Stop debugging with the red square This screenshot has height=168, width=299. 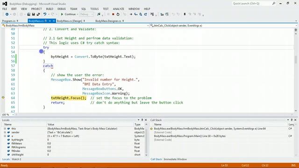pos(113,14)
